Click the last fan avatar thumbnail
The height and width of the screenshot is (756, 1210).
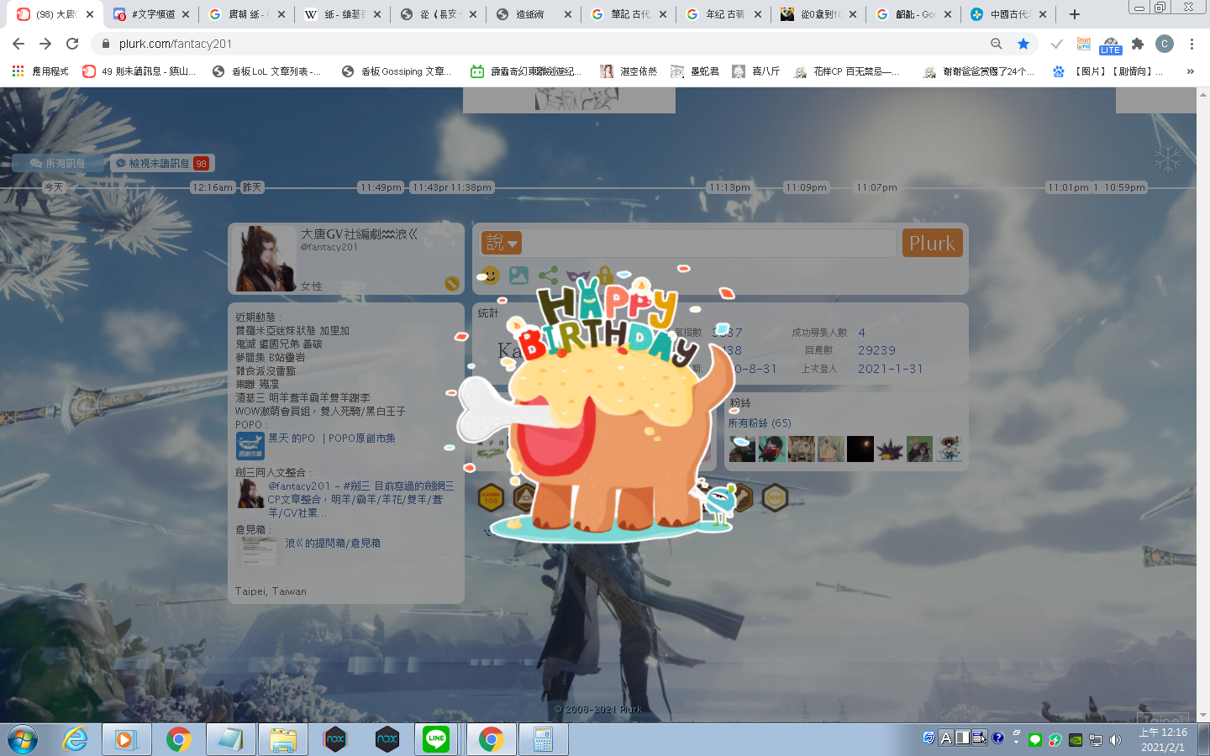coord(949,449)
